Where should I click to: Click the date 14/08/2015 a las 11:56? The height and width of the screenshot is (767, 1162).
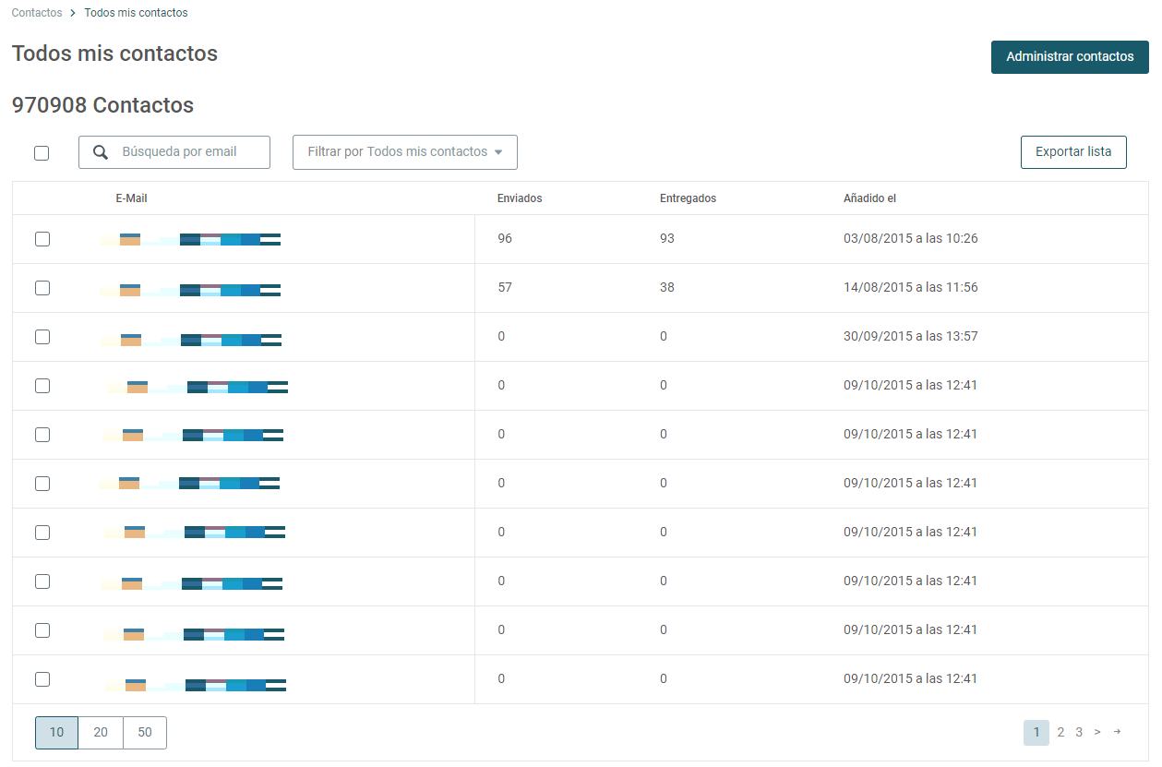coord(911,287)
